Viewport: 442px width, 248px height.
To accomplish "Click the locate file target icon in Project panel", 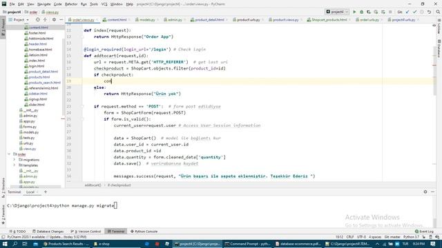I will pyautogui.click(x=38, y=20).
